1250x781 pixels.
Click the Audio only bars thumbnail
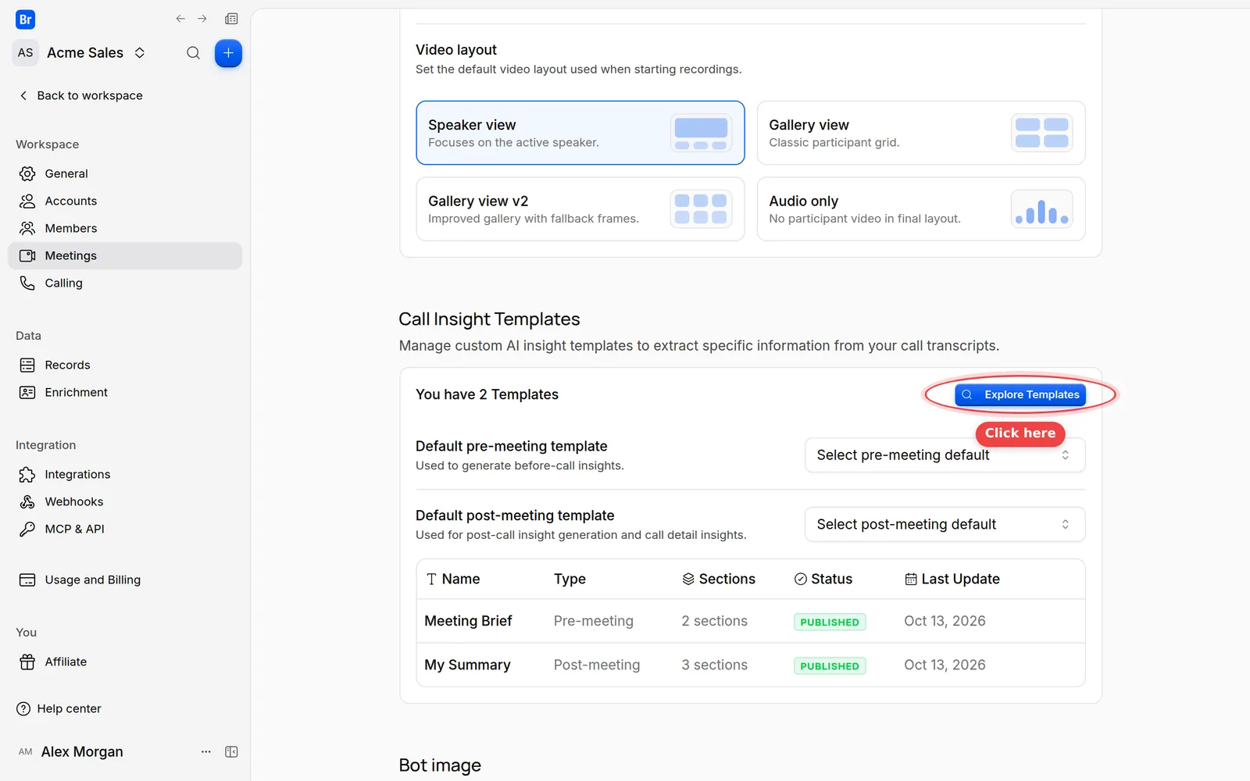(1041, 209)
